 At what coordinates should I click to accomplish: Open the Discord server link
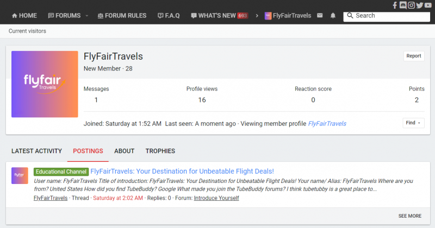pos(402,5)
